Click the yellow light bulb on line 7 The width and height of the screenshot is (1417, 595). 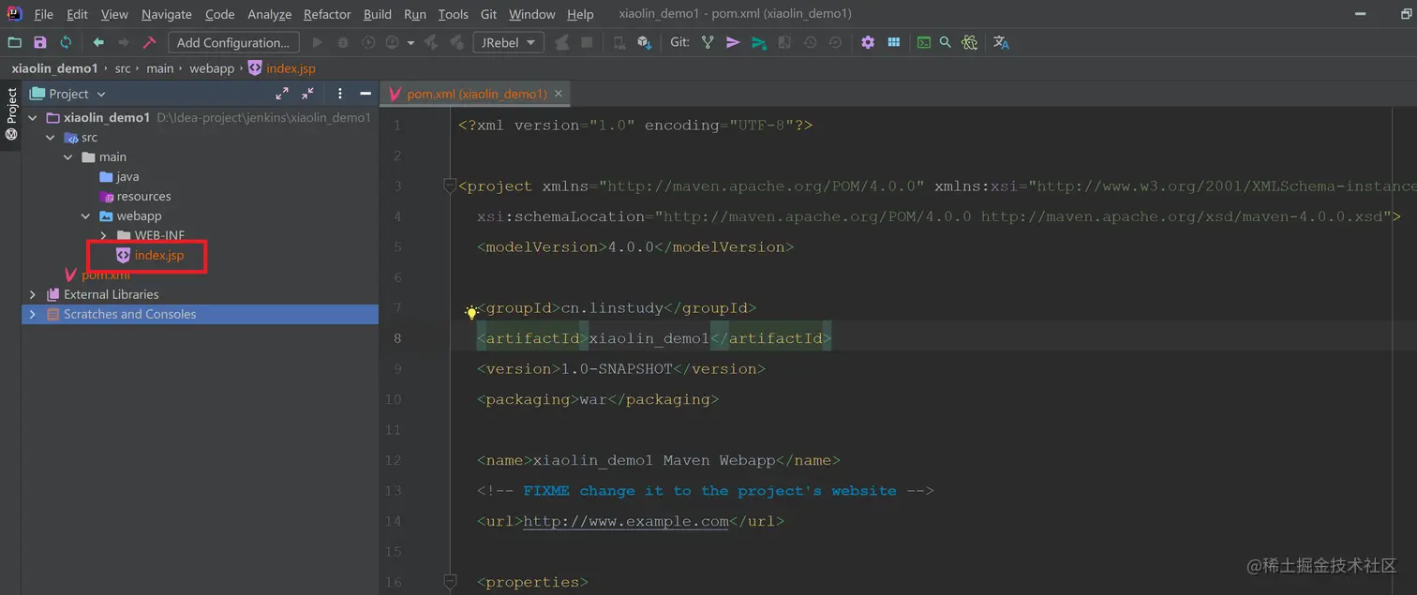pos(471,312)
